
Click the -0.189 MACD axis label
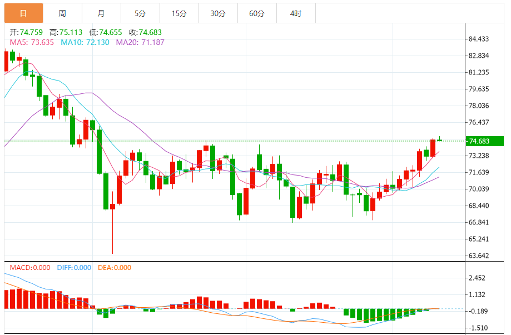click(x=477, y=311)
